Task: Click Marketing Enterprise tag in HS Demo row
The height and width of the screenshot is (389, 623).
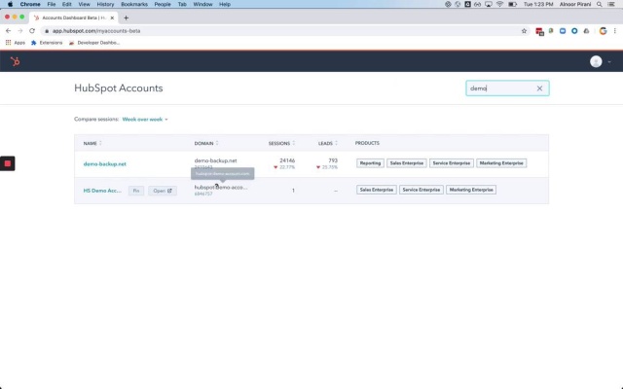Action: tap(471, 190)
